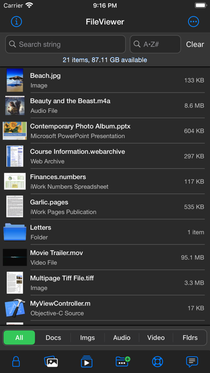
Task: Select the All filter tab
Action: pyautogui.click(x=19, y=338)
